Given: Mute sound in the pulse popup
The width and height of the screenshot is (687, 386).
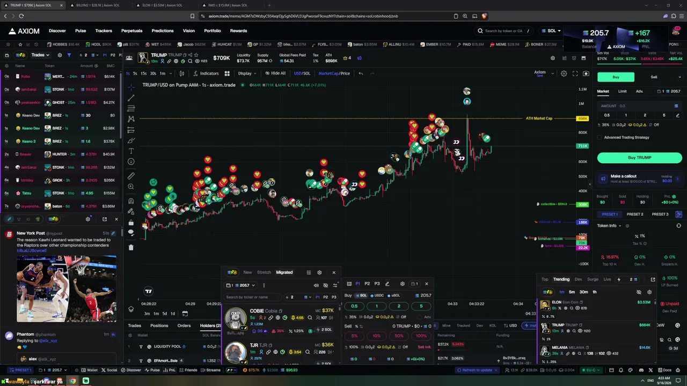Looking at the screenshot, I should pos(316,285).
